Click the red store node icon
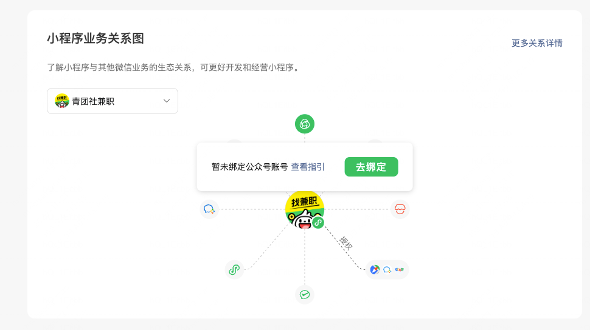Viewport: 590px width, 330px height. pyautogui.click(x=400, y=209)
